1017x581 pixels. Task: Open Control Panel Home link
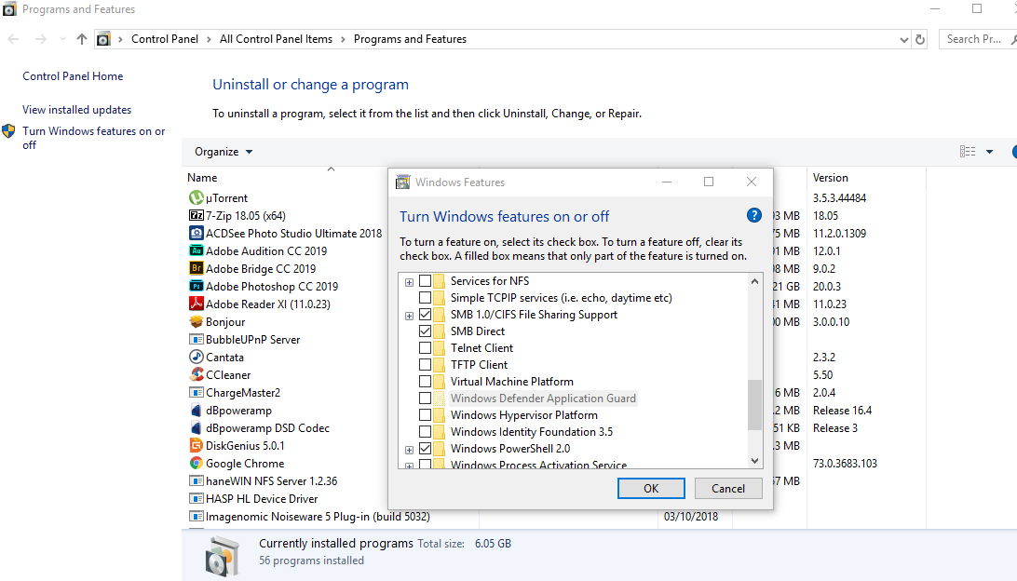click(x=73, y=75)
